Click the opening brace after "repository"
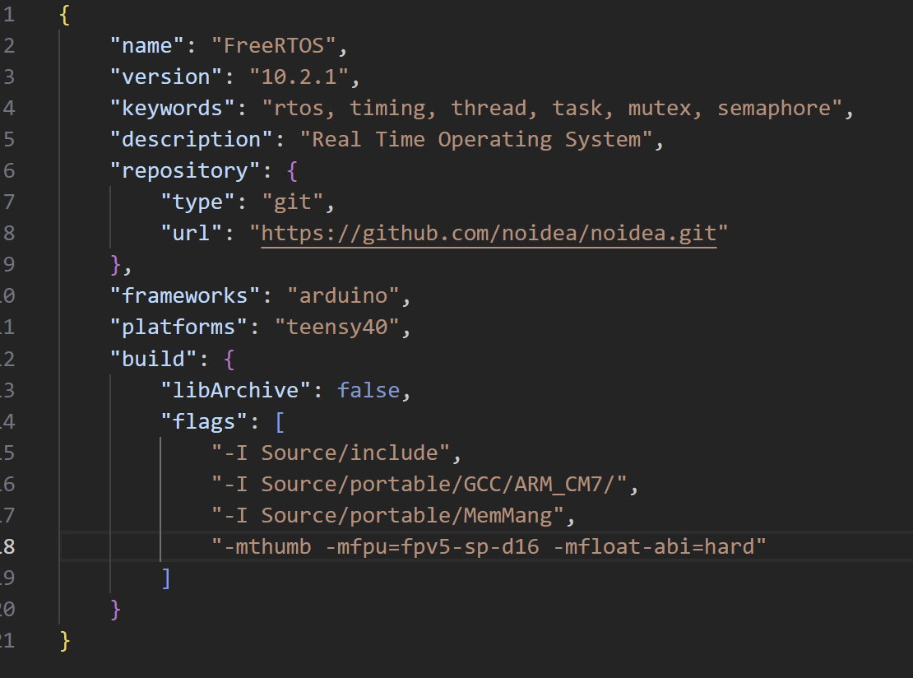 point(292,171)
